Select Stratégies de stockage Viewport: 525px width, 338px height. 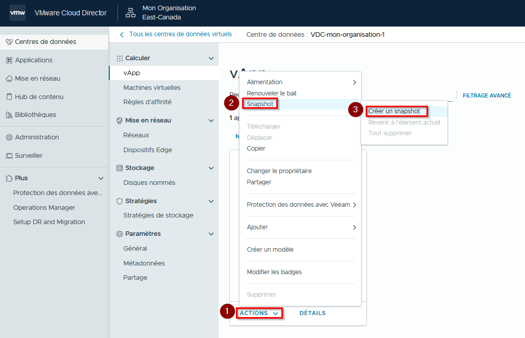[x=158, y=215]
